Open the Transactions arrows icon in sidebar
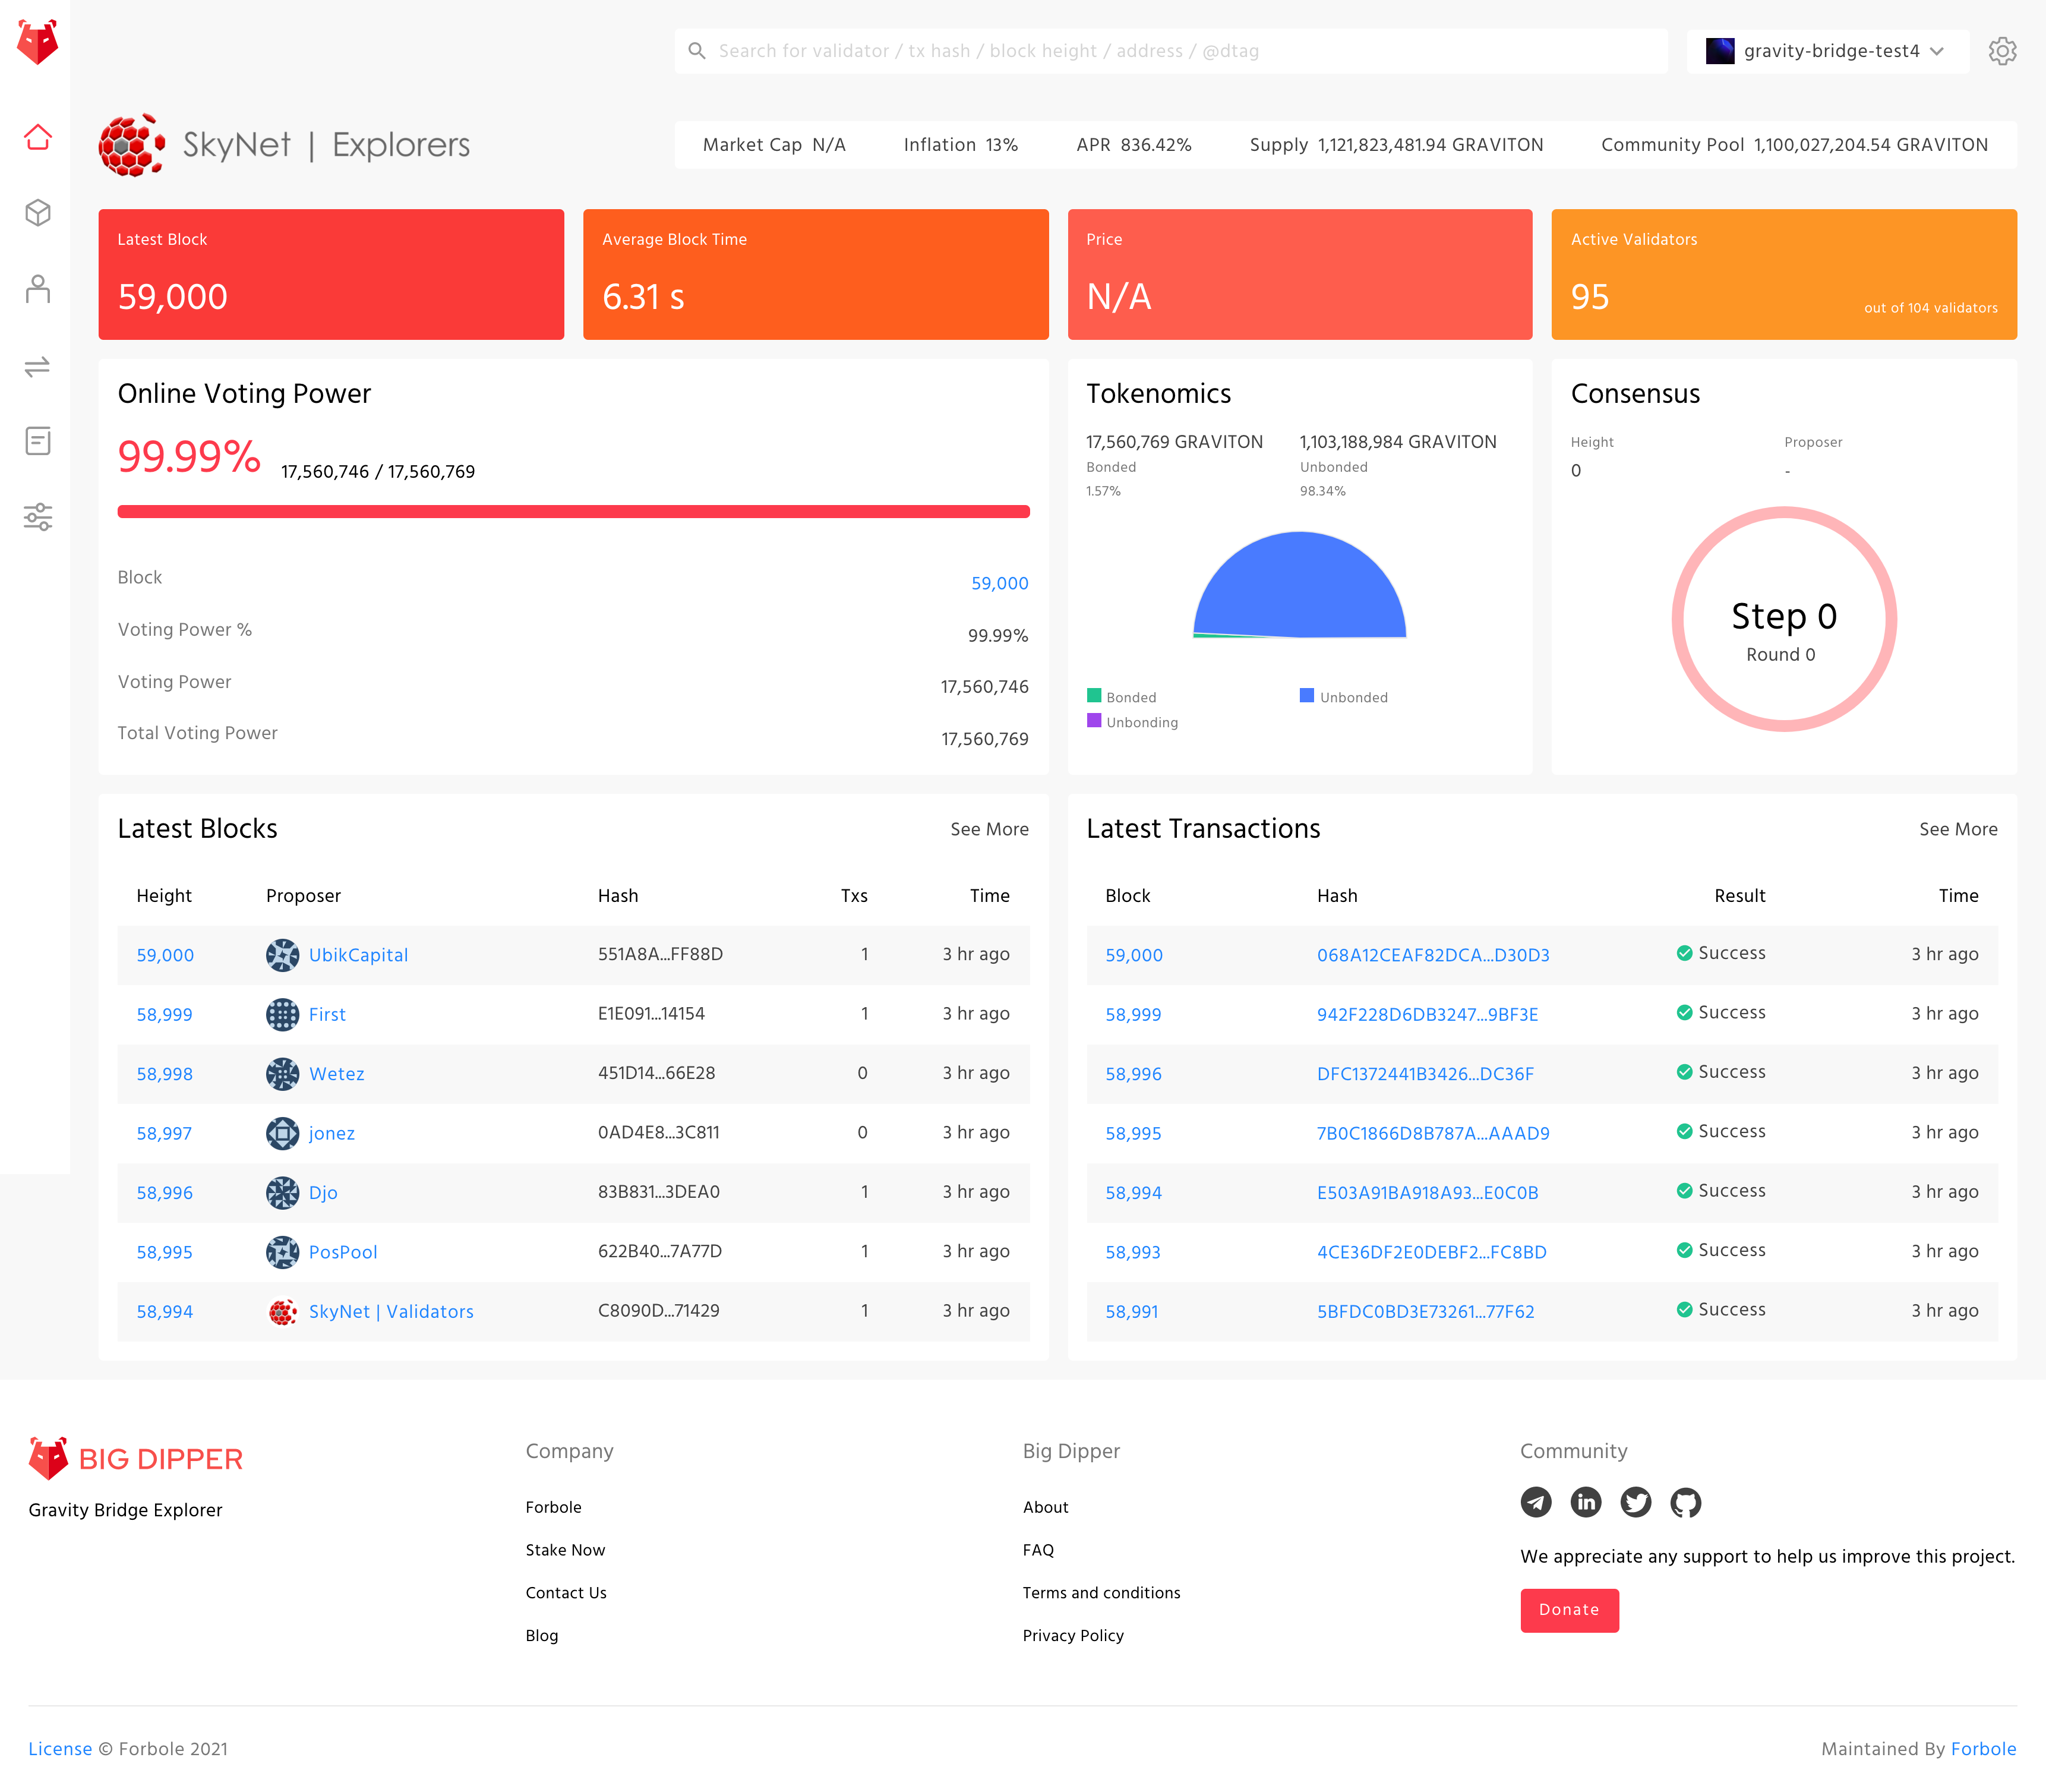 pos(38,366)
